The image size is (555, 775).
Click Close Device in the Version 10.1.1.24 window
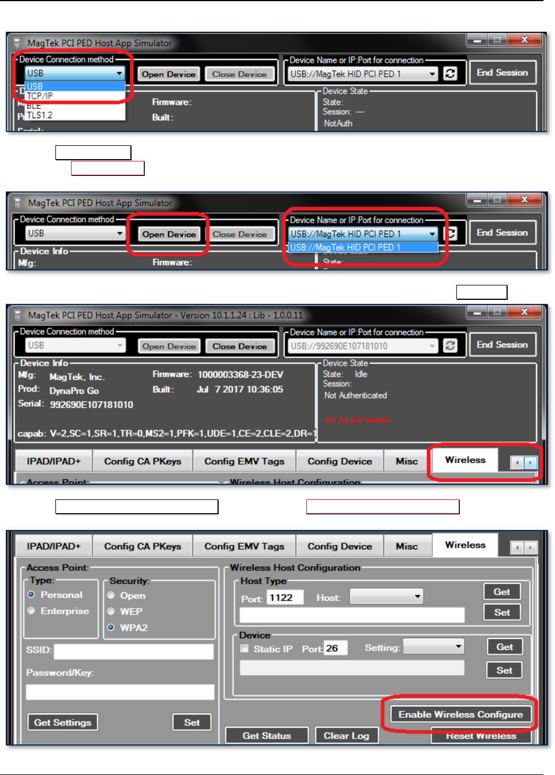pyautogui.click(x=239, y=347)
